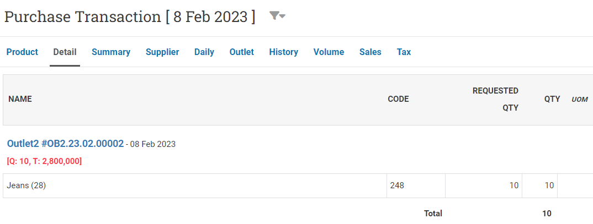View the History tab
The image size is (593, 224).
pyautogui.click(x=284, y=52)
